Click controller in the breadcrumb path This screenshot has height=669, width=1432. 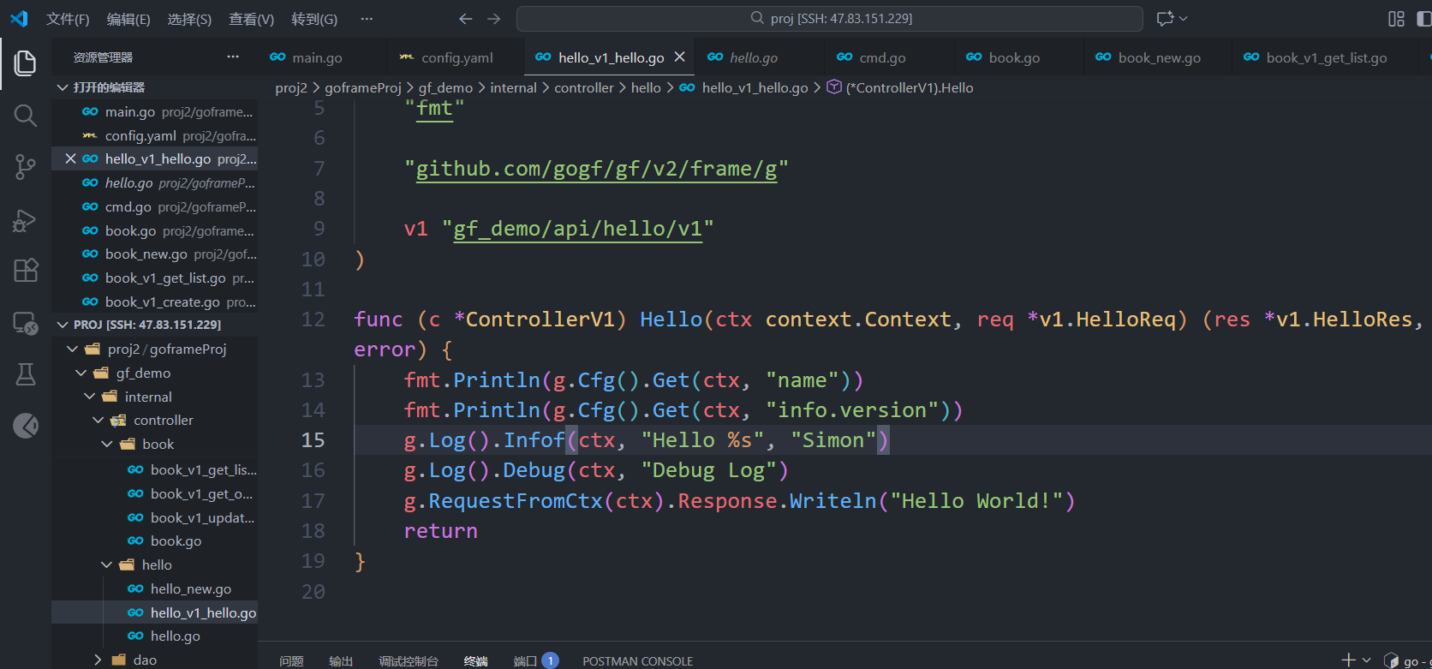point(584,87)
